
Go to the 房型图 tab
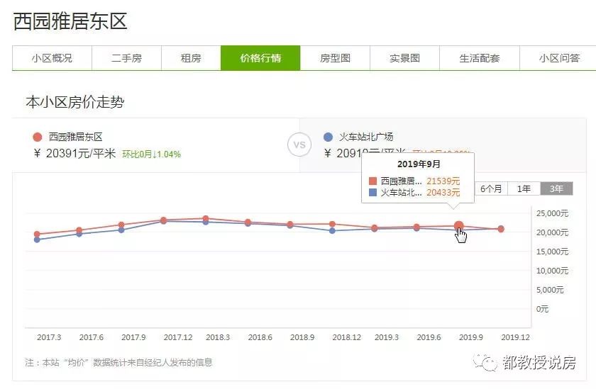335,58
